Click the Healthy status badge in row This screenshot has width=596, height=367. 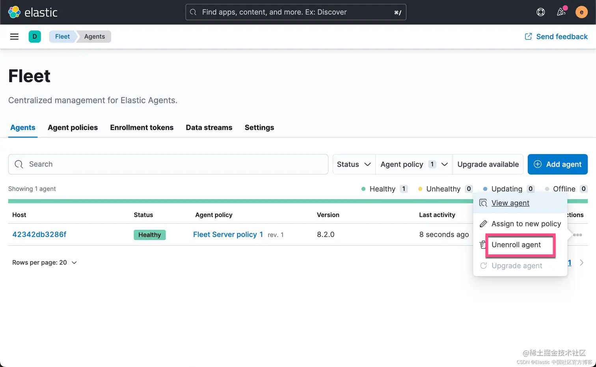(150, 235)
